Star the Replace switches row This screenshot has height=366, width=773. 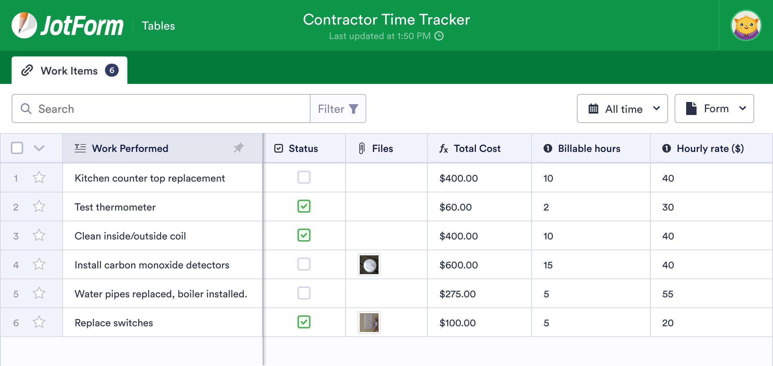click(39, 322)
